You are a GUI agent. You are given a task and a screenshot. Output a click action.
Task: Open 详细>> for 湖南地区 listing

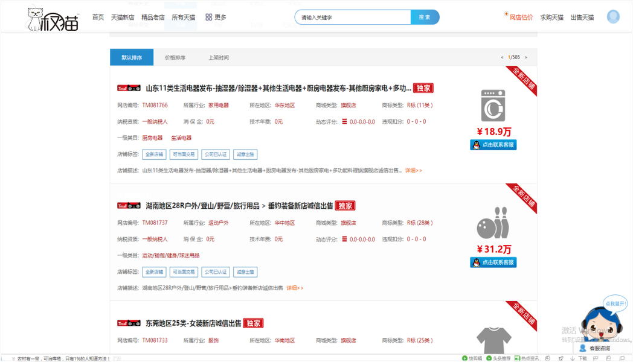[295, 288]
